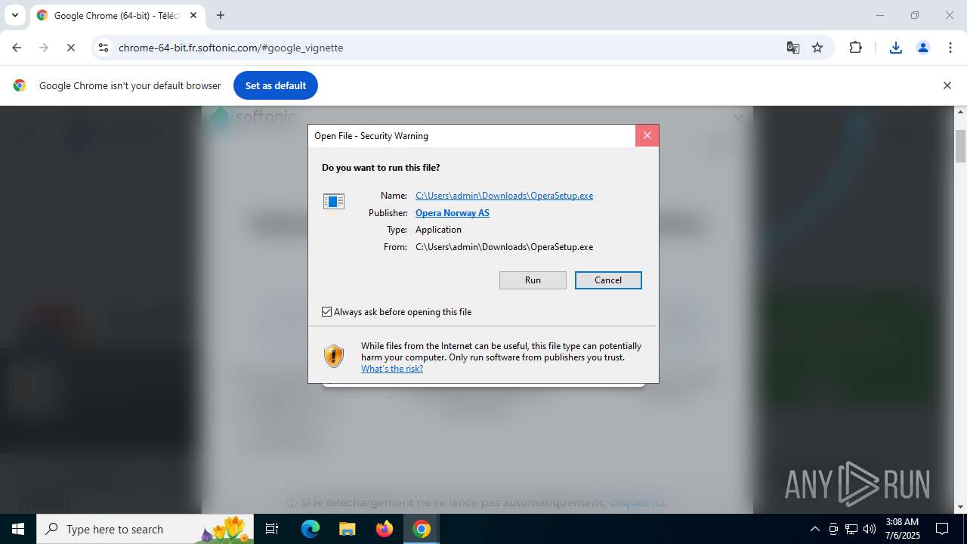Translate this page icon

pos(792,48)
